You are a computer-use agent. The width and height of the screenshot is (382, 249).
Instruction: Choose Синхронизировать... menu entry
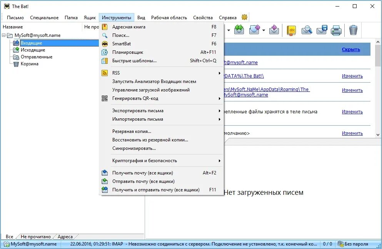(162, 148)
